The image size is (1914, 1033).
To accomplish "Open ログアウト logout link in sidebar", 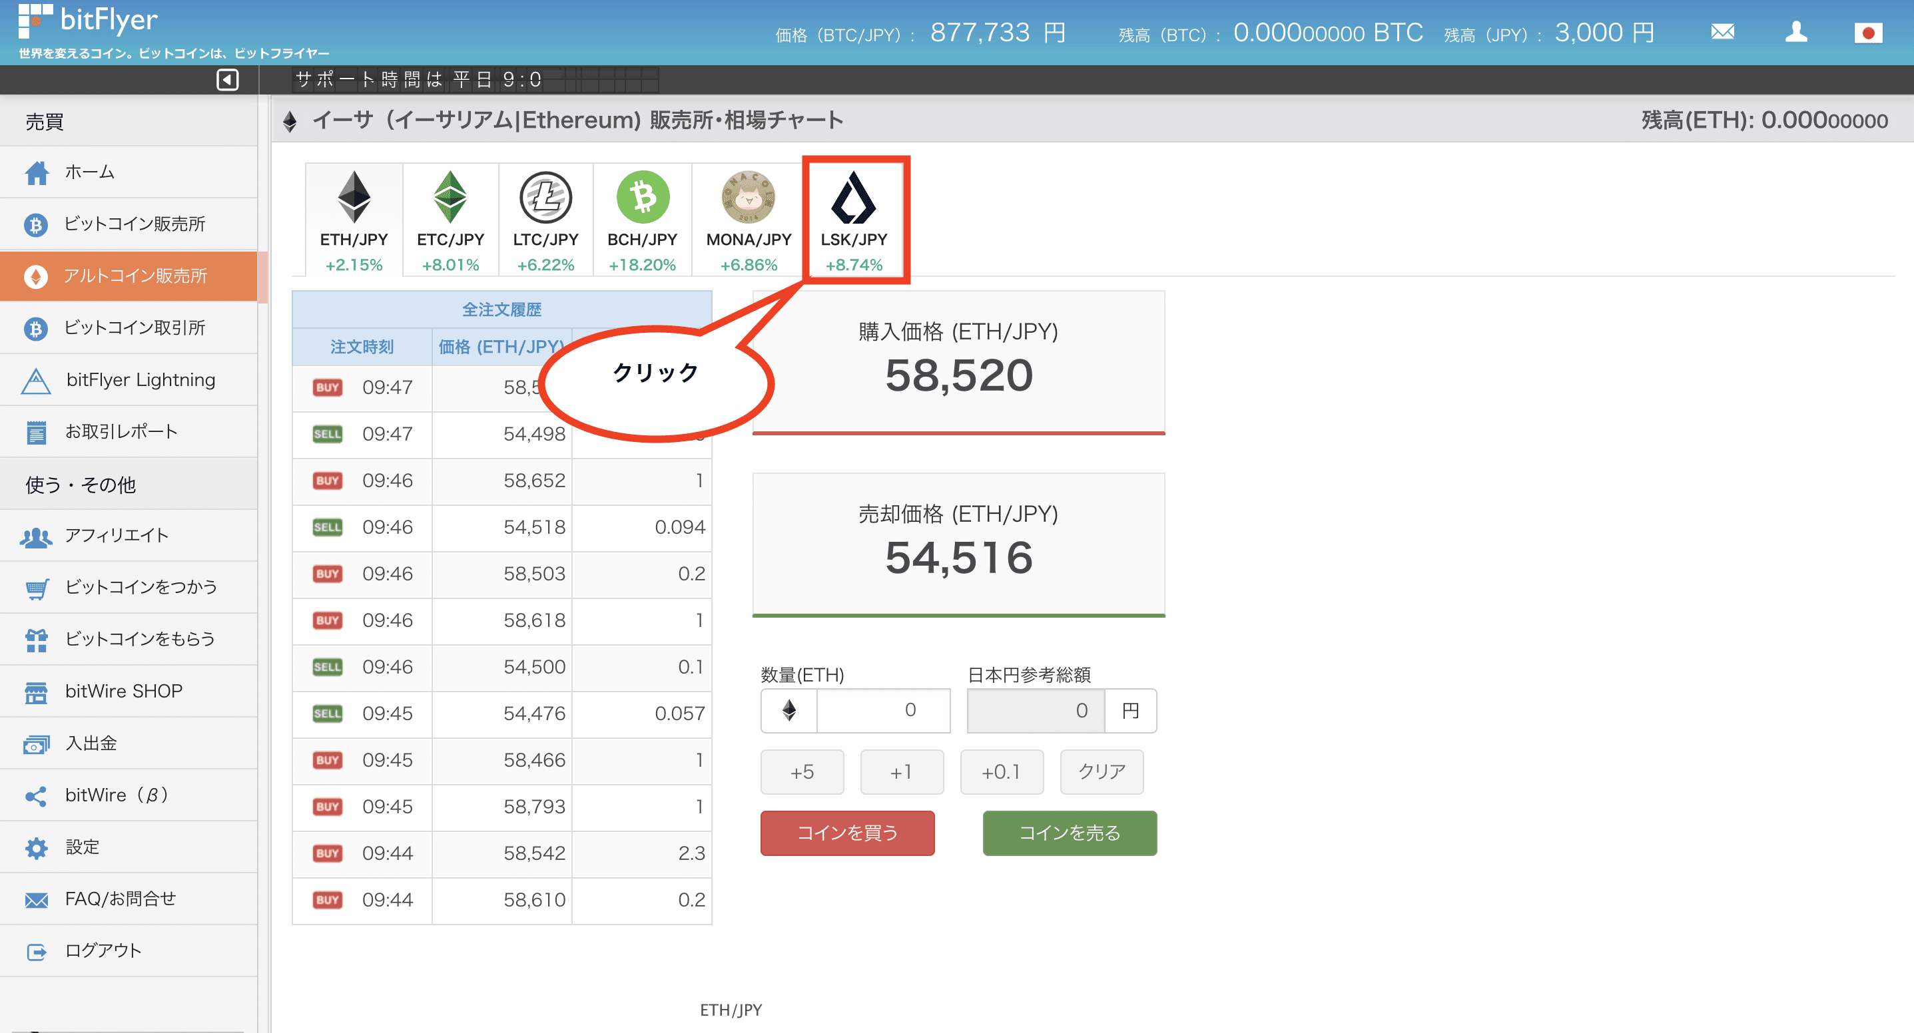I will click(x=103, y=950).
